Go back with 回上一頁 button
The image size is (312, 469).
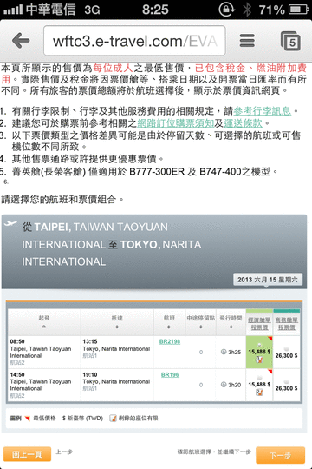27,454
